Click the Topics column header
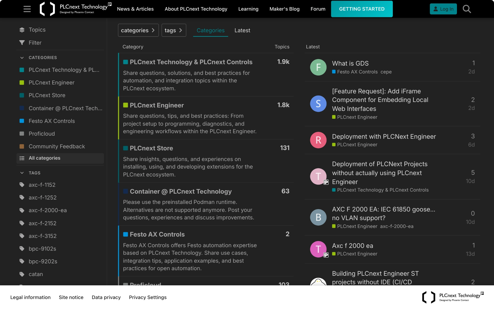Image resolution: width=494 pixels, height=309 pixels. [x=282, y=47]
